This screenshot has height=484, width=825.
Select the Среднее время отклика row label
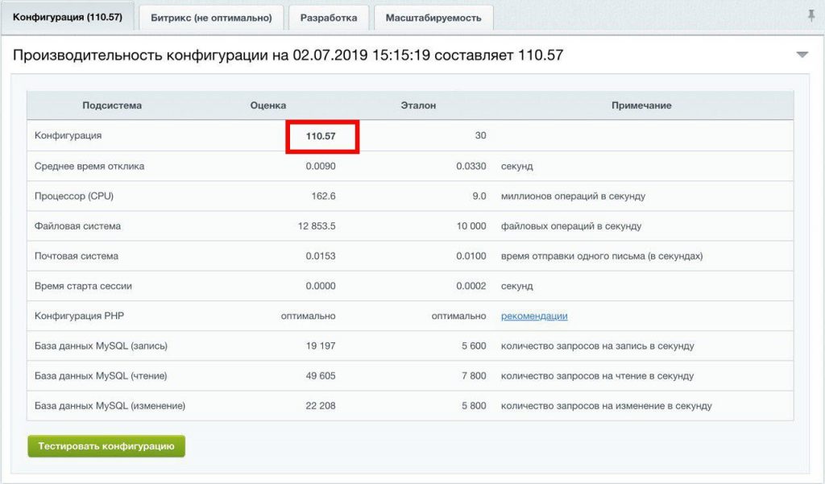(89, 166)
